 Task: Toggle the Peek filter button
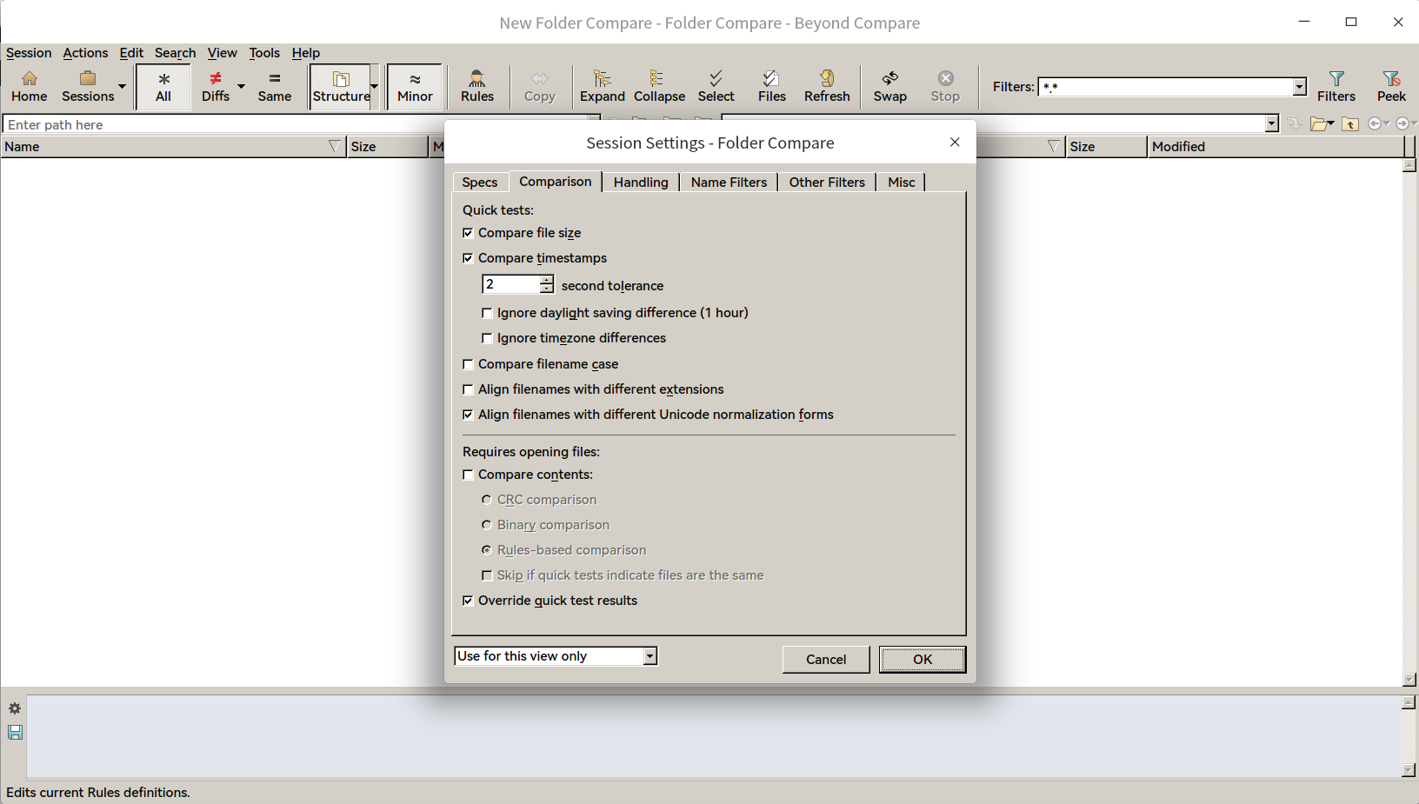pyautogui.click(x=1391, y=87)
